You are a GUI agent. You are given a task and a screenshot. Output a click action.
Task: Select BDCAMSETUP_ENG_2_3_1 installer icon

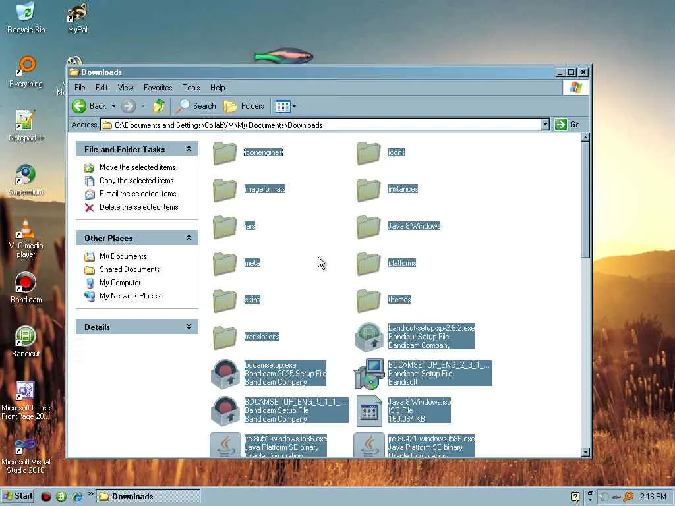[x=369, y=374]
